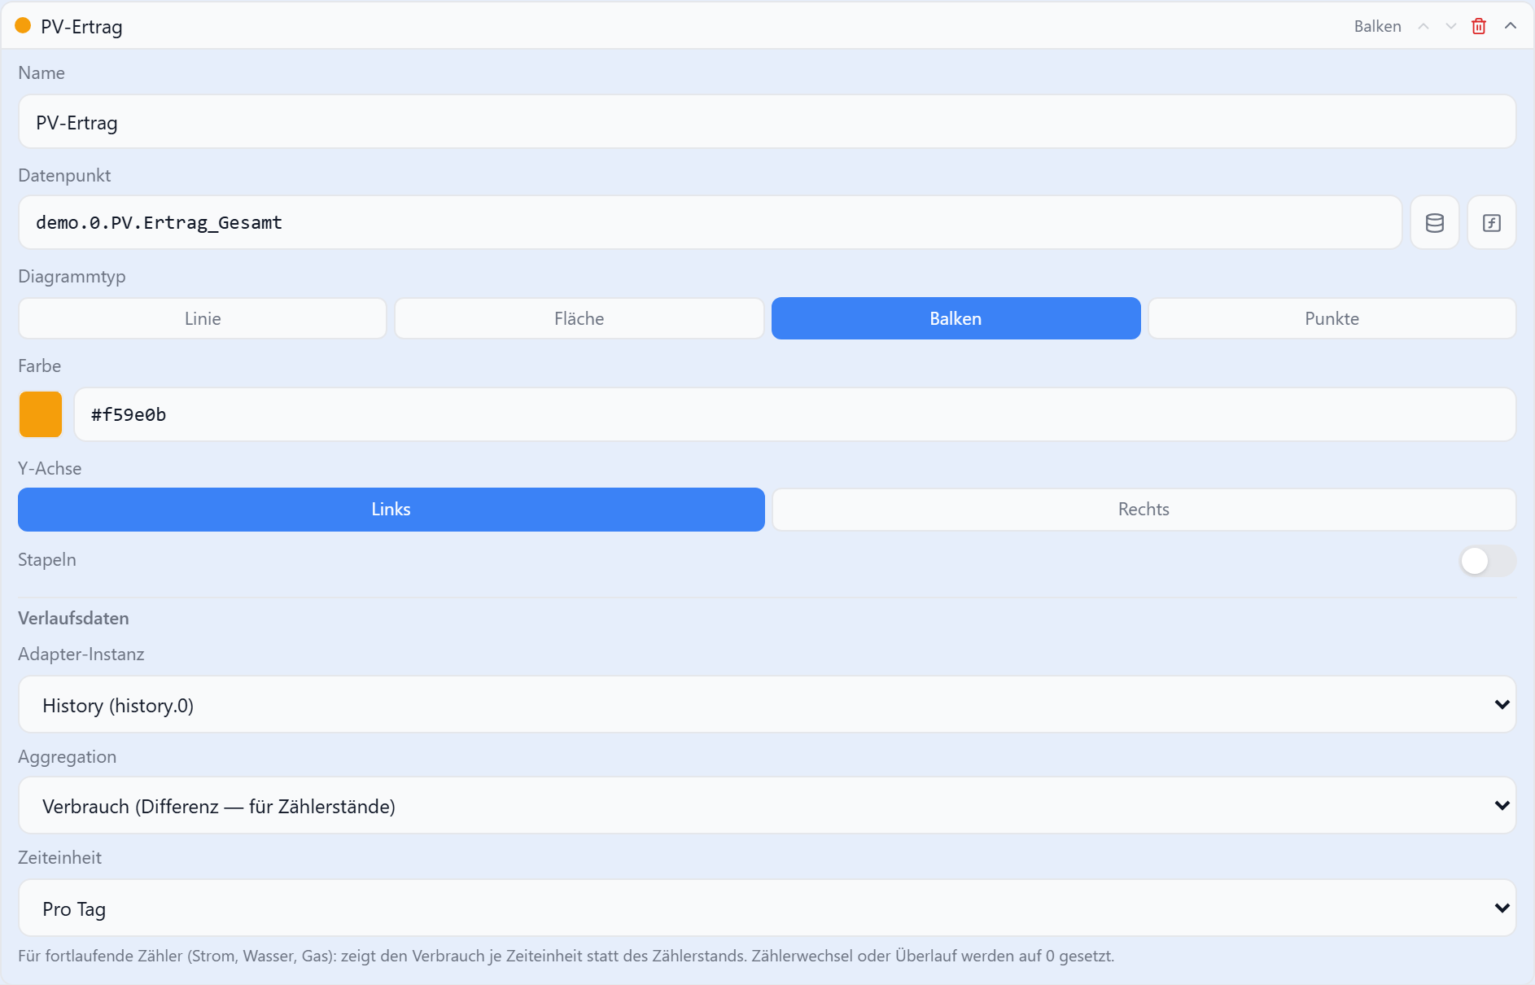Switch chart type to Fläche

click(x=579, y=318)
